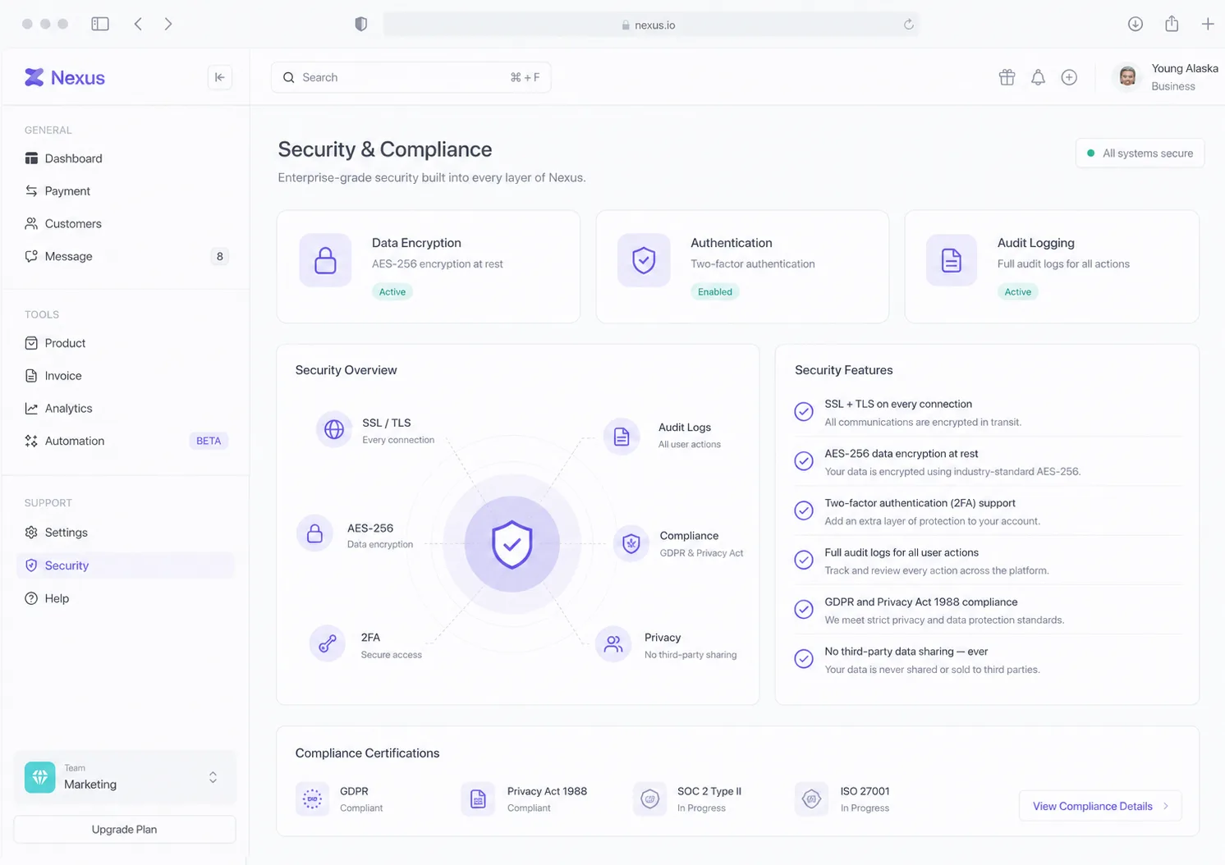Open Automation in the sidebar

point(126,441)
